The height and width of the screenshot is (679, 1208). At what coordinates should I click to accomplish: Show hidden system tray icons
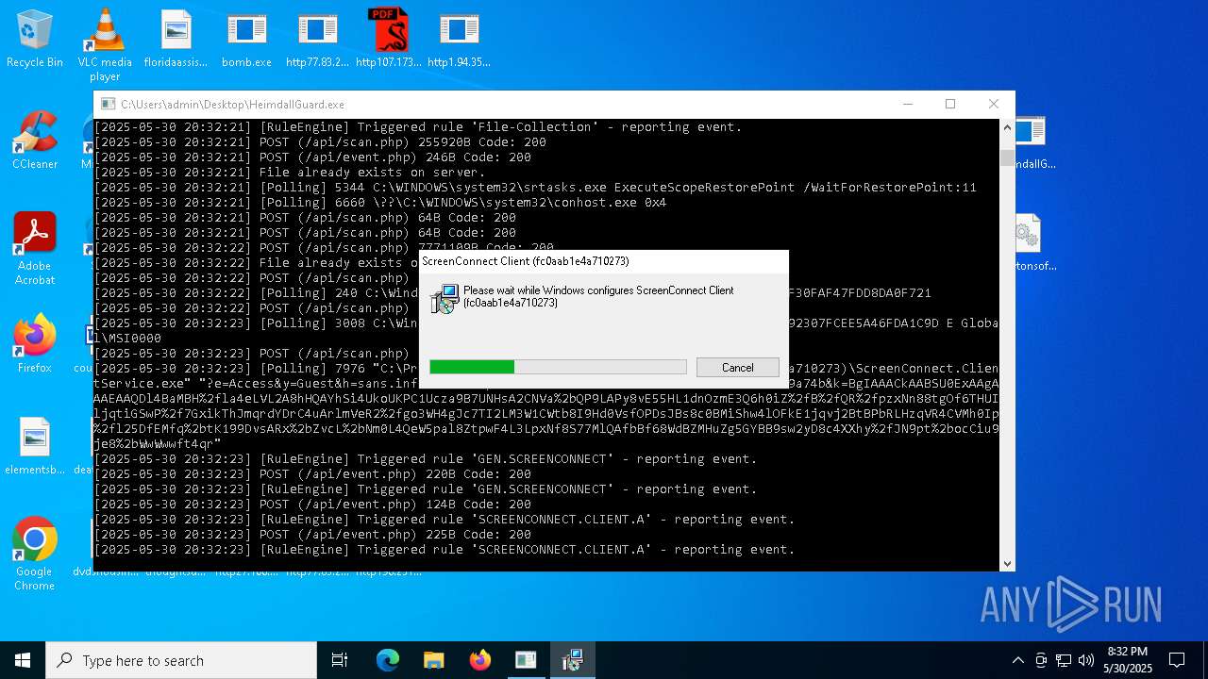click(x=1017, y=660)
